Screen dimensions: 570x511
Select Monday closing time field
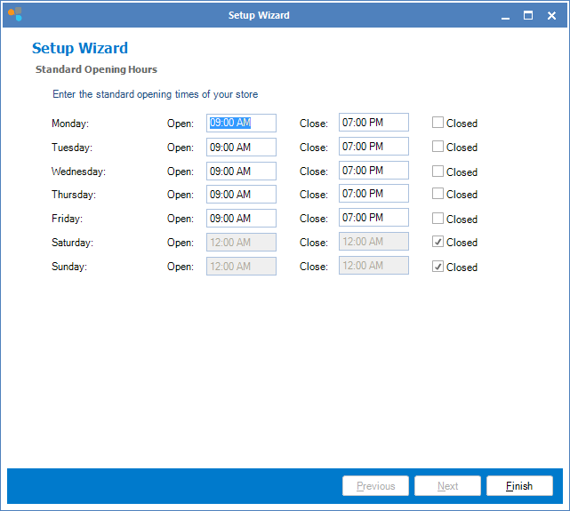point(373,123)
